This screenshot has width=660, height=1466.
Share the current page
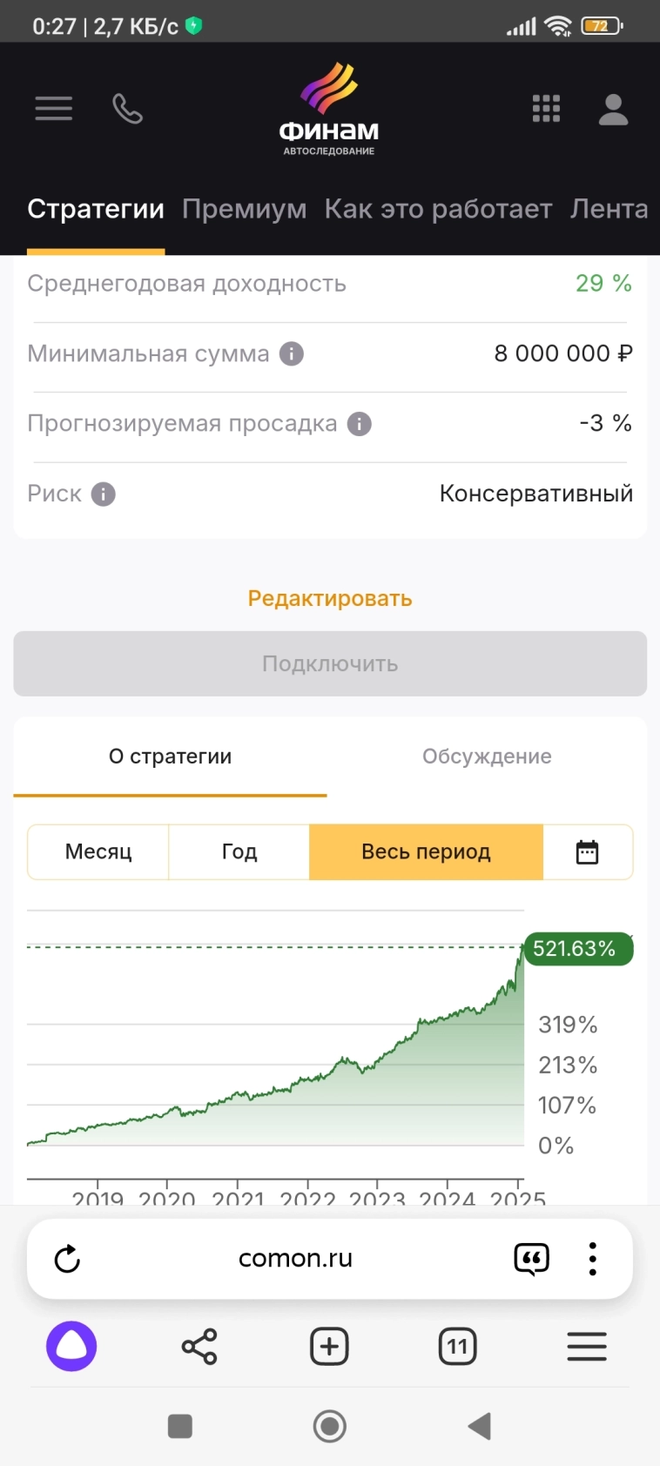pyautogui.click(x=199, y=1347)
